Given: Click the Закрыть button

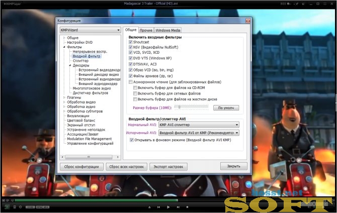Looking at the screenshot, I should [233, 166].
